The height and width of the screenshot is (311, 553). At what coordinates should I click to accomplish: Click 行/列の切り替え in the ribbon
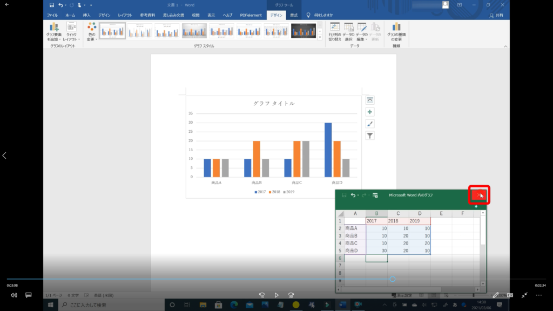click(x=335, y=32)
